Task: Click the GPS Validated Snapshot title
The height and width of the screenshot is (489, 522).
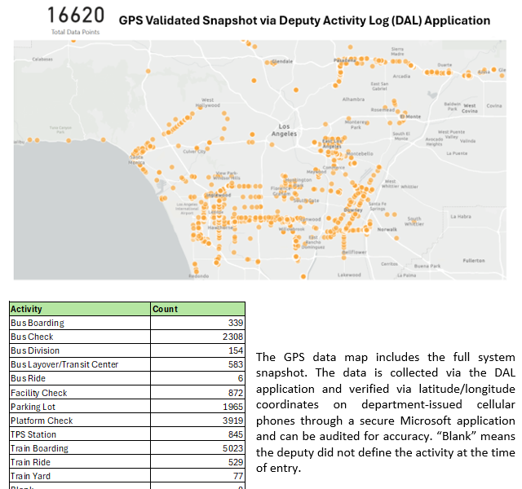Action: pos(304,20)
